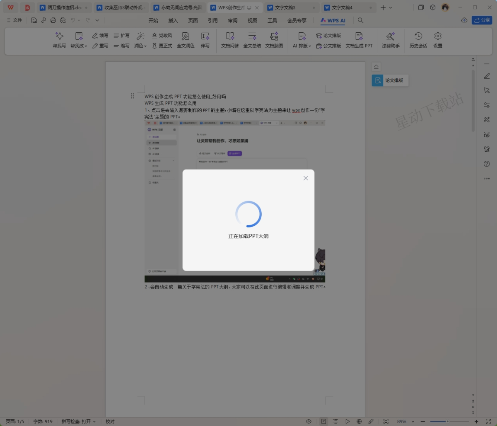Select the 重写 rewrite tool

(x=100, y=46)
